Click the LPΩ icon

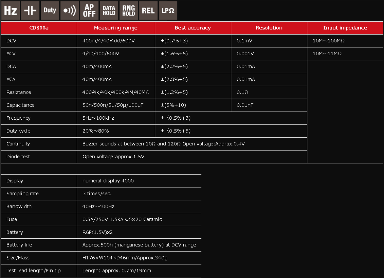[168, 11]
